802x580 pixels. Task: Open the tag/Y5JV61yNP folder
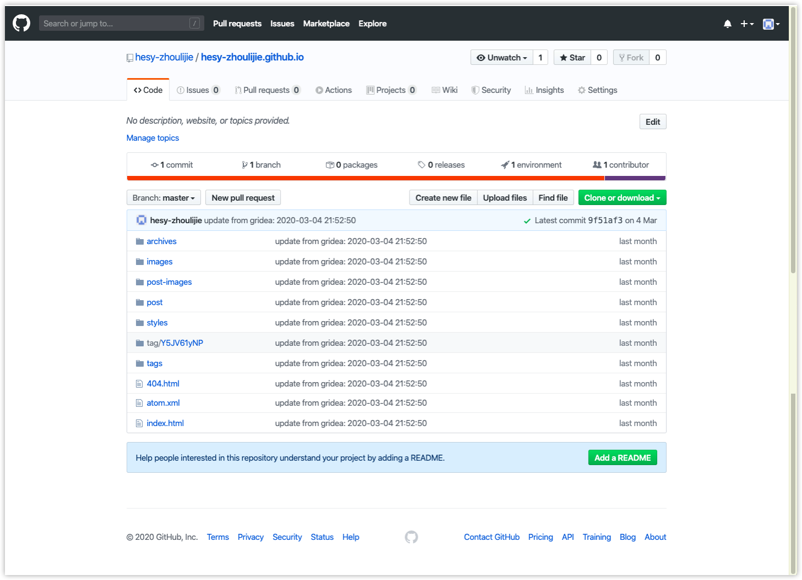[x=174, y=343]
